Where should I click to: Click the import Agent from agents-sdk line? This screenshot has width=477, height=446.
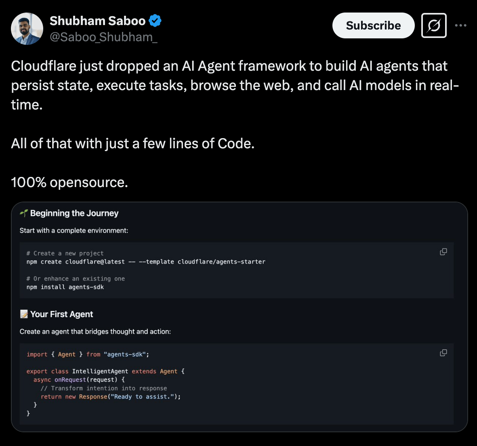pyautogui.click(x=88, y=354)
